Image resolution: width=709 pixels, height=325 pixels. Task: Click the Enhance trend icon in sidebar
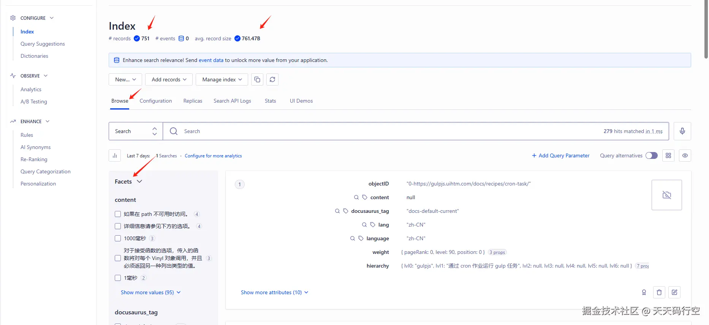tap(13, 121)
